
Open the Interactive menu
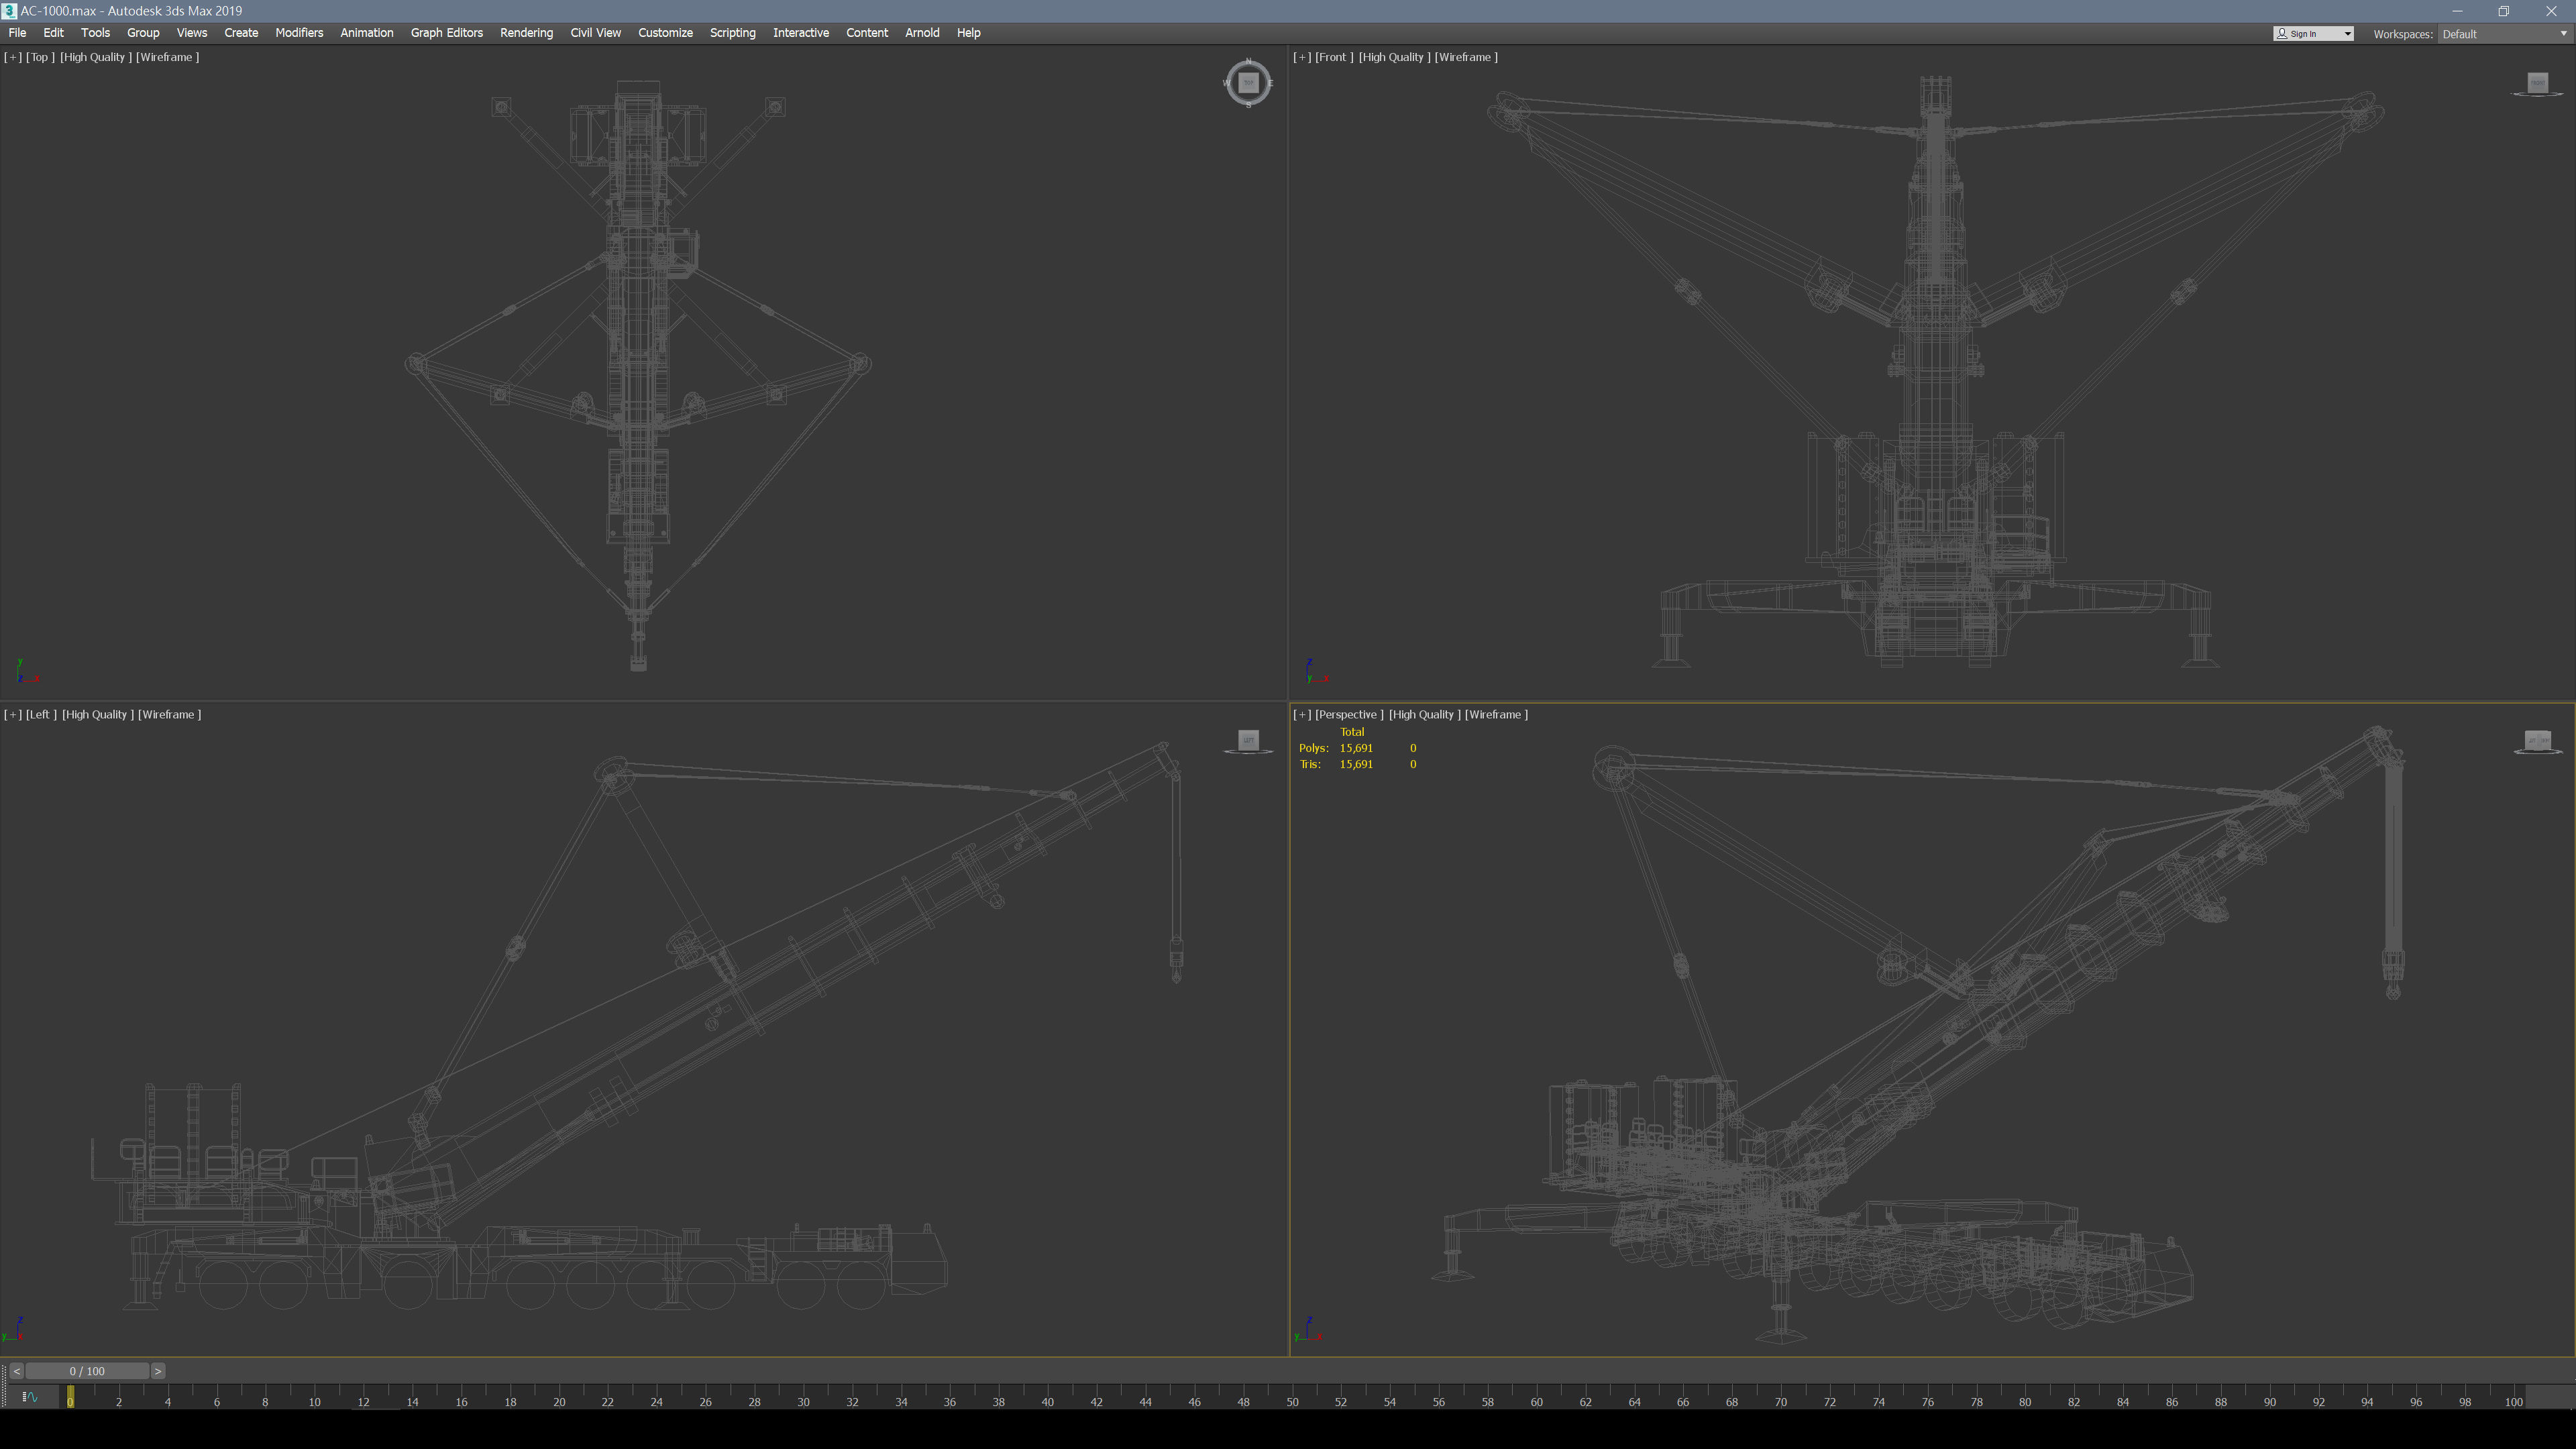[x=800, y=33]
